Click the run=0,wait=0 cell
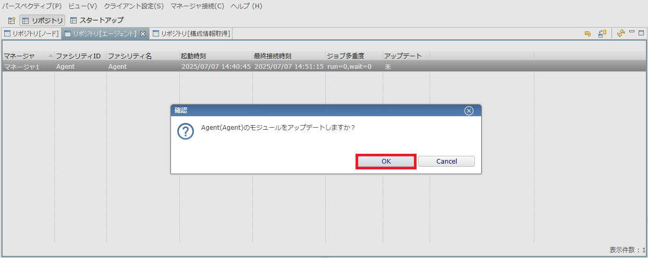 (x=354, y=67)
